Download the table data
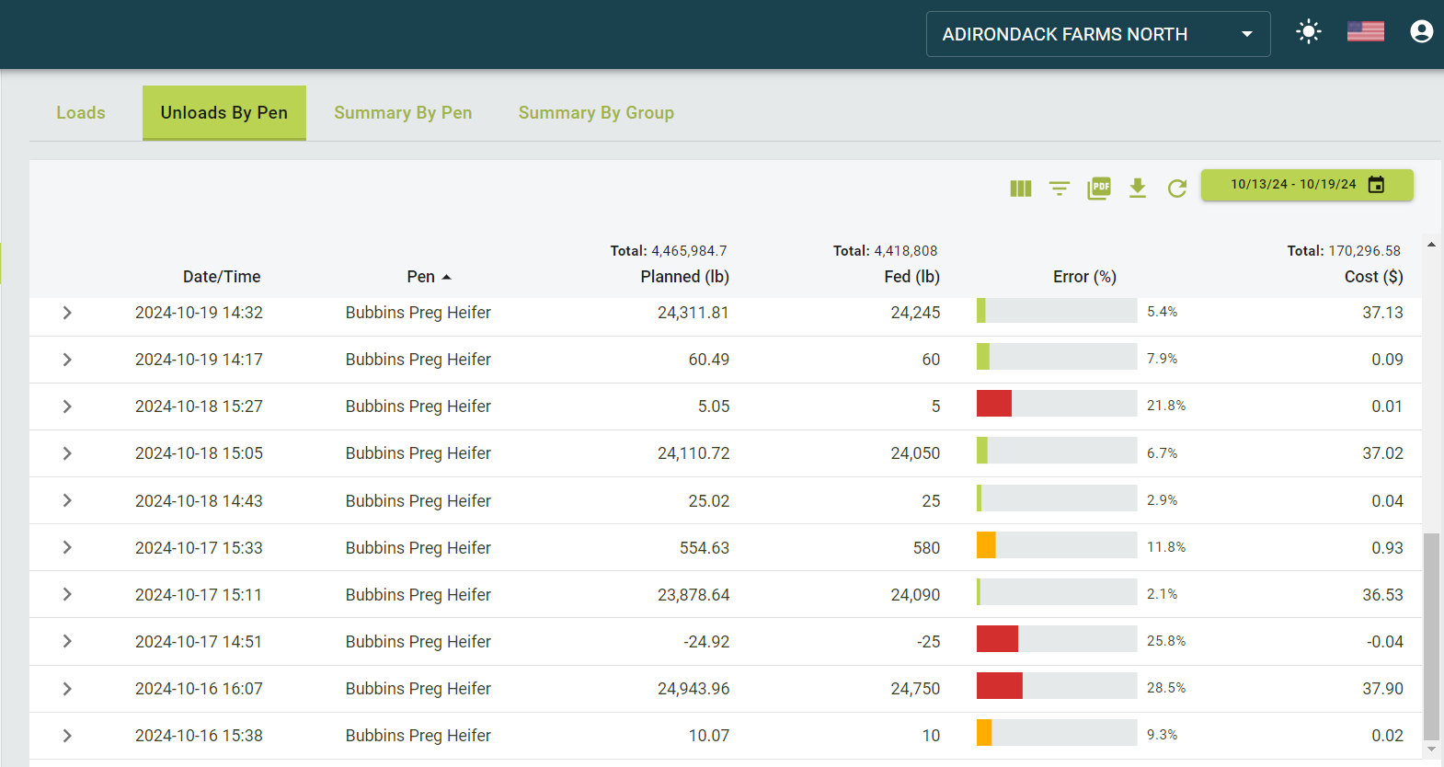This screenshot has height=767, width=1444. (1138, 189)
